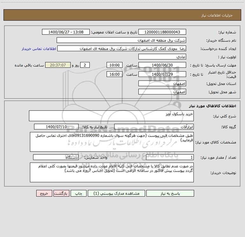Click delivery city field اصفهان
The height and width of the screenshot is (237, 245).
162,92
